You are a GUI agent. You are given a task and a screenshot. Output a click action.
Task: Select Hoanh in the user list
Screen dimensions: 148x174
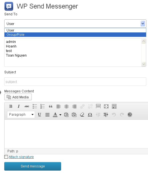(11, 46)
